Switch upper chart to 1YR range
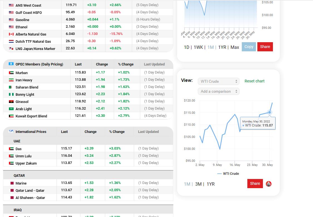The height and width of the screenshot is (217, 313). tap(222, 47)
